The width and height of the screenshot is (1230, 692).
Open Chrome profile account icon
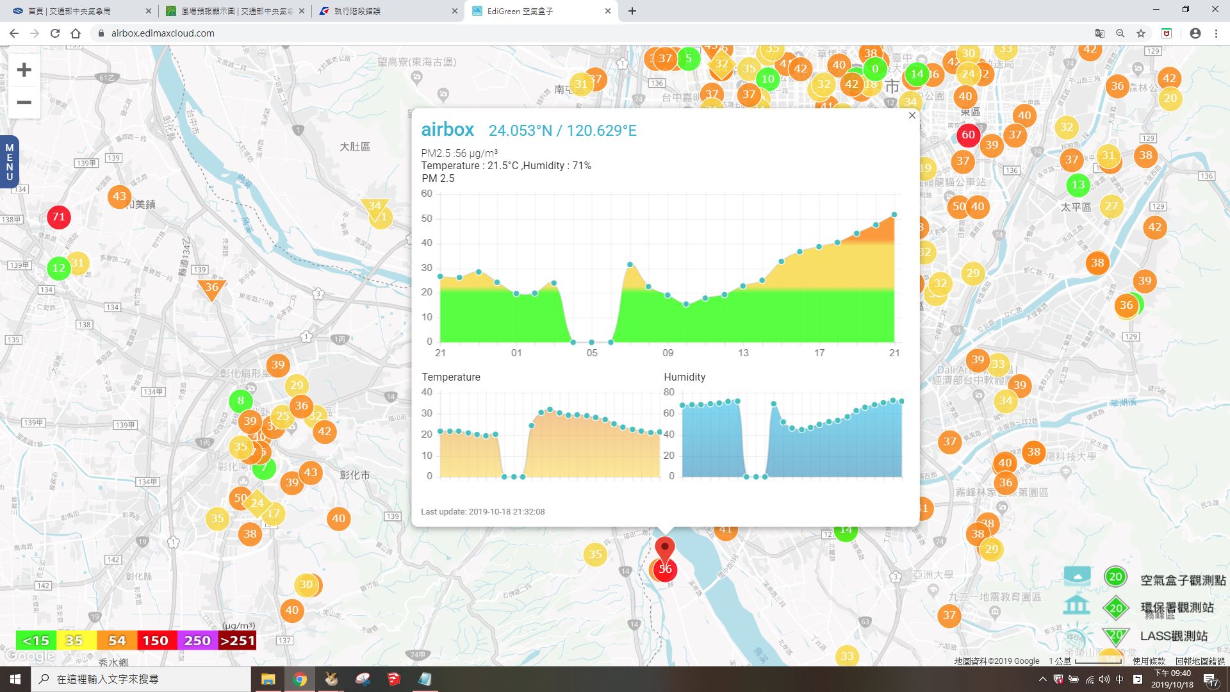[x=1195, y=33]
